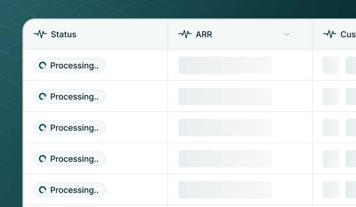Click the spinner icon in fourth Processing badge

[x=43, y=159]
